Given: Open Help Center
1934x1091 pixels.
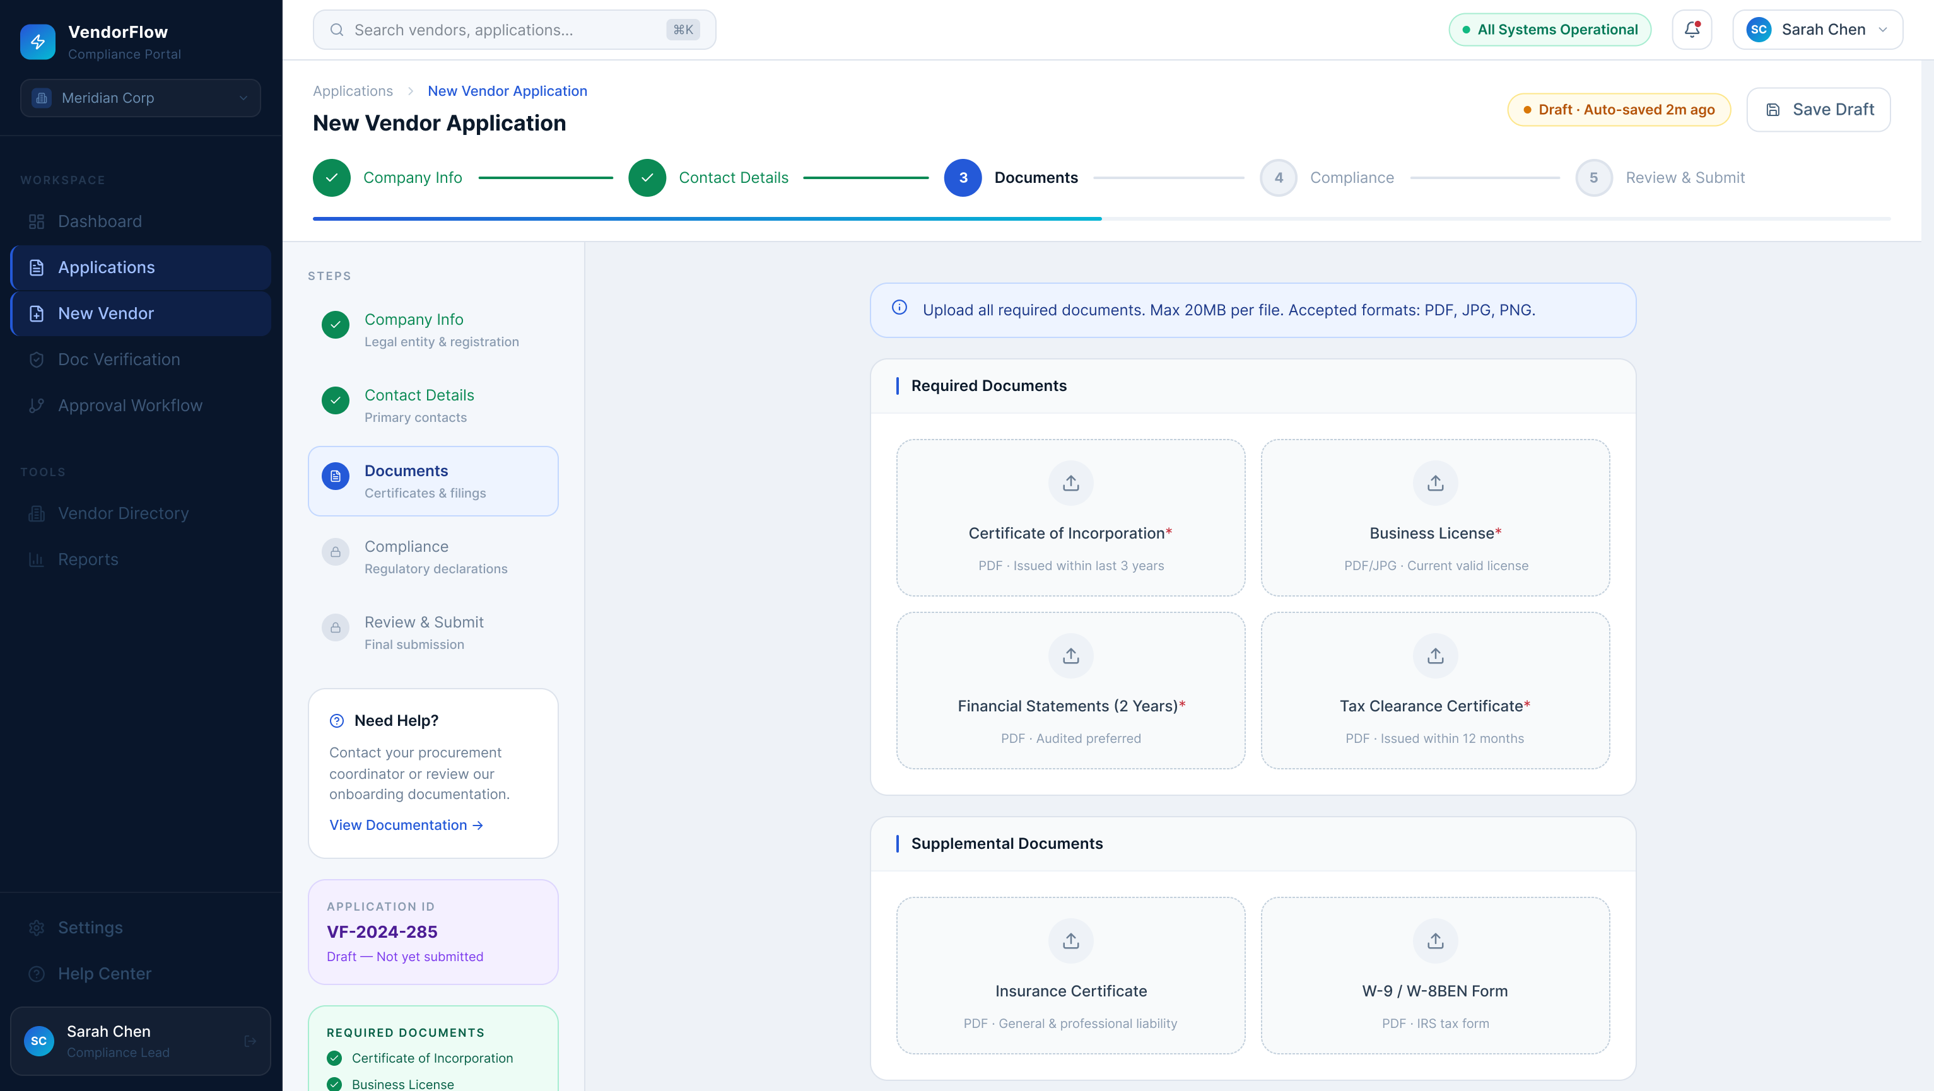Looking at the screenshot, I should [x=141, y=973].
